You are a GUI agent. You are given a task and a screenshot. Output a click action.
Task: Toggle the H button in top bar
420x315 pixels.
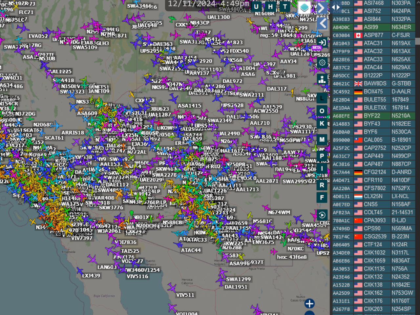click(x=270, y=7)
